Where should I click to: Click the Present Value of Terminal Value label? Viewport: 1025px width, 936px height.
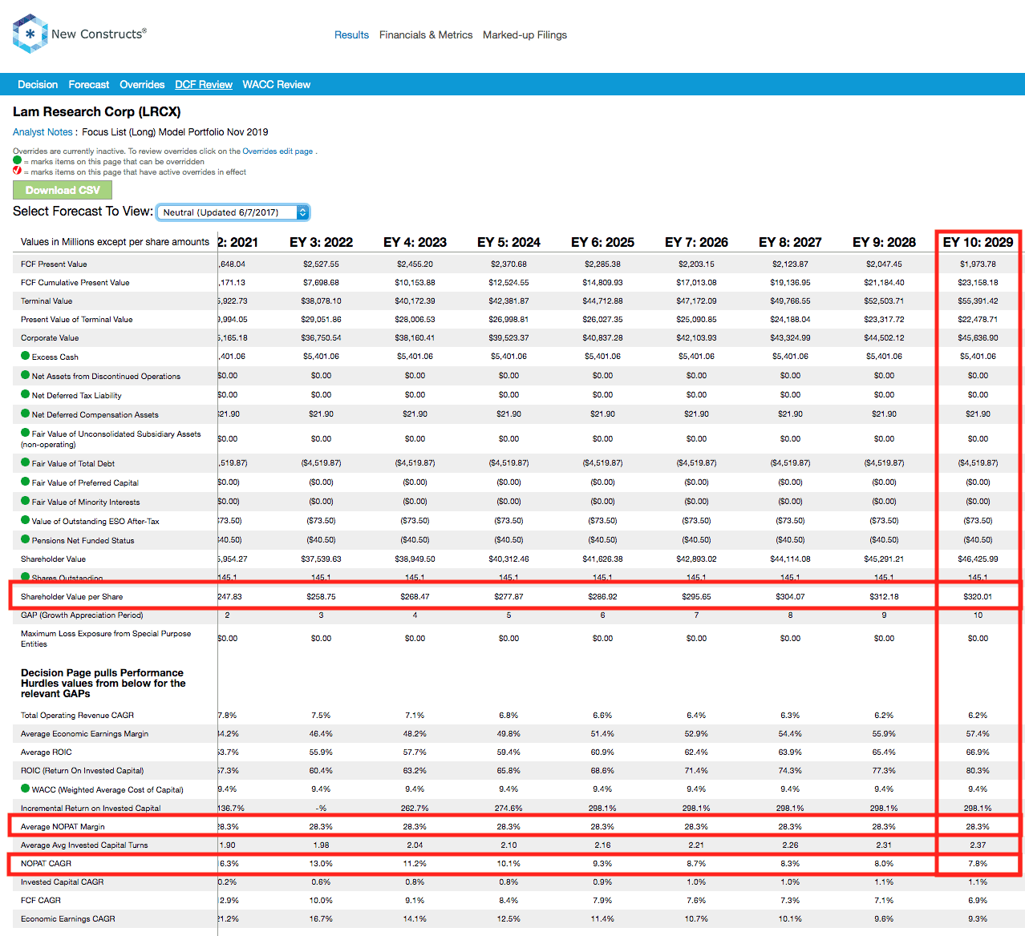tap(77, 319)
